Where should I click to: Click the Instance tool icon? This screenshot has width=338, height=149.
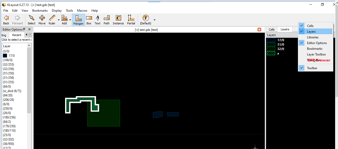(x=118, y=20)
